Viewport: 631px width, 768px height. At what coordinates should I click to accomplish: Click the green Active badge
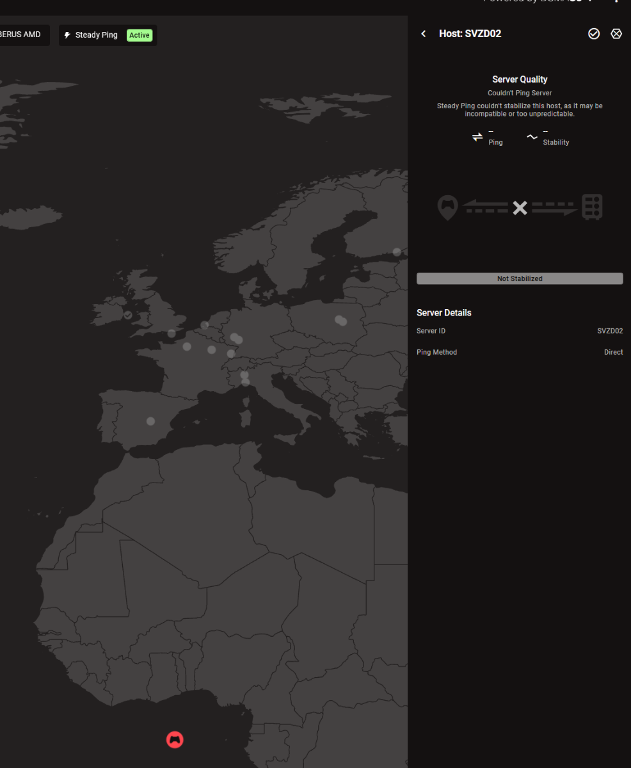(x=139, y=35)
